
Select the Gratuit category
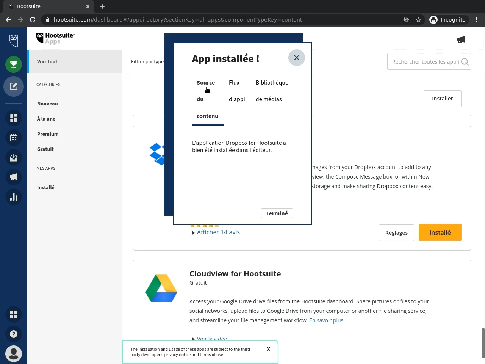45,149
